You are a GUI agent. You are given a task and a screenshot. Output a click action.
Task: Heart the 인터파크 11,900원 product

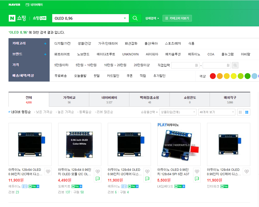pos(247,171)
